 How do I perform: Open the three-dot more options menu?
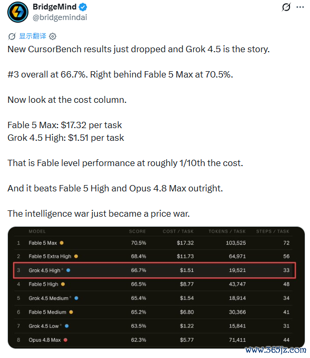coord(300,7)
